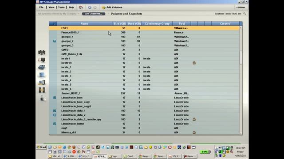Open the Remote mirroring sidebar icon
Screen dimensions: 284x159
pos(42,90)
